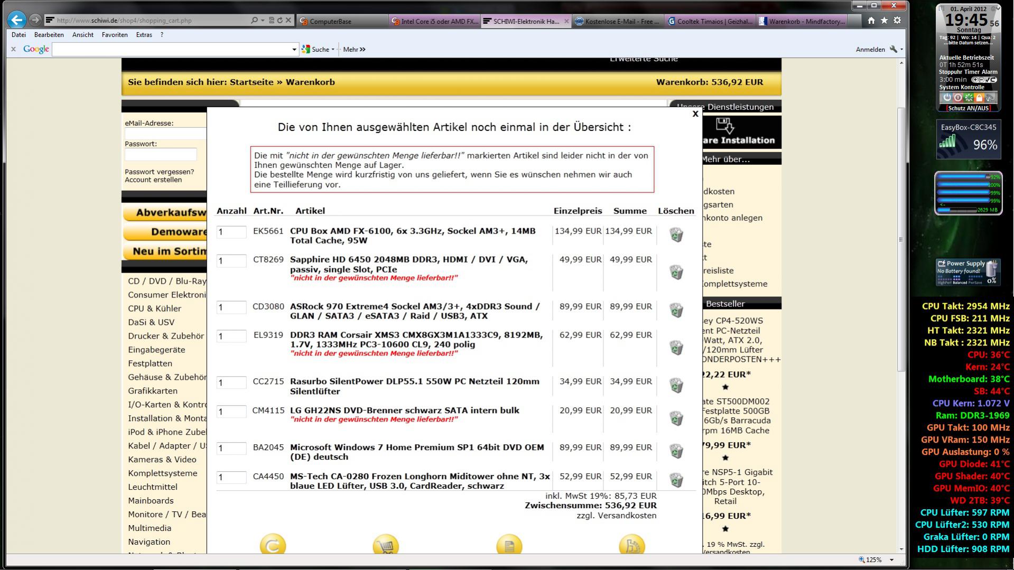Viewport: 1014px width, 570px height.
Task: Click the Schutz AN/AUS gadget button
Action: coord(968,108)
